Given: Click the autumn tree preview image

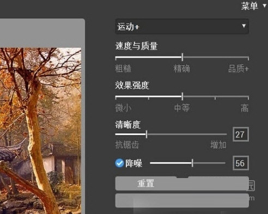Looking at the screenshot, I should tap(40, 131).
